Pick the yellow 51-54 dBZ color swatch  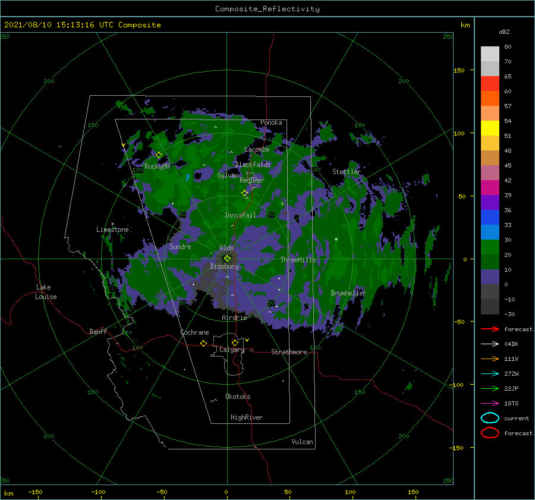(x=490, y=128)
